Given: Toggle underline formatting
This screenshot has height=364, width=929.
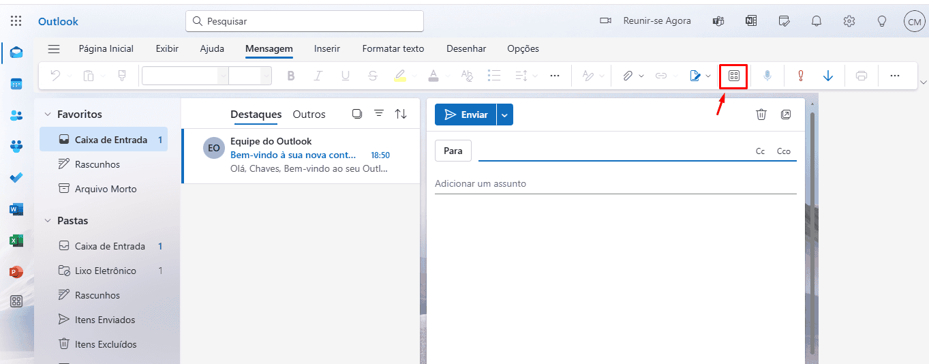Looking at the screenshot, I should [x=345, y=76].
